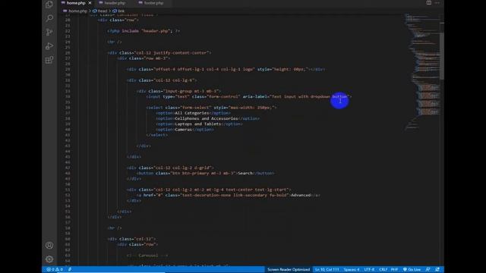Click the Ln 10, Col 111 position indicator
The image size is (486, 273).
pyautogui.click(x=327, y=270)
